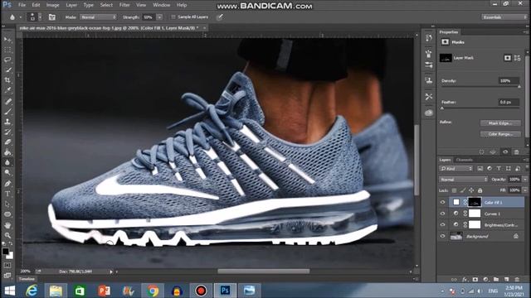This screenshot has width=531, height=298.
Task: Open the Image menu
Action: click(52, 5)
